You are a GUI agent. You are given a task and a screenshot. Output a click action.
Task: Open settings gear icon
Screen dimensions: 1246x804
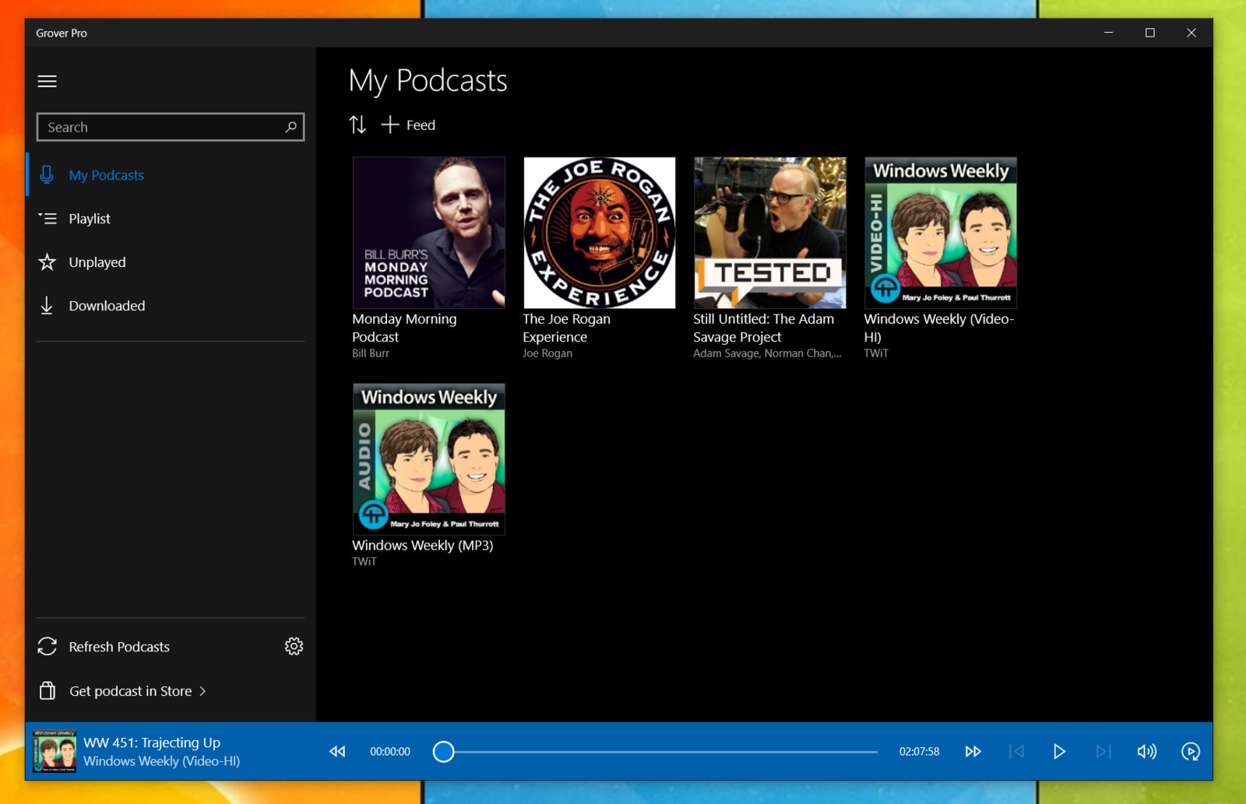click(294, 646)
